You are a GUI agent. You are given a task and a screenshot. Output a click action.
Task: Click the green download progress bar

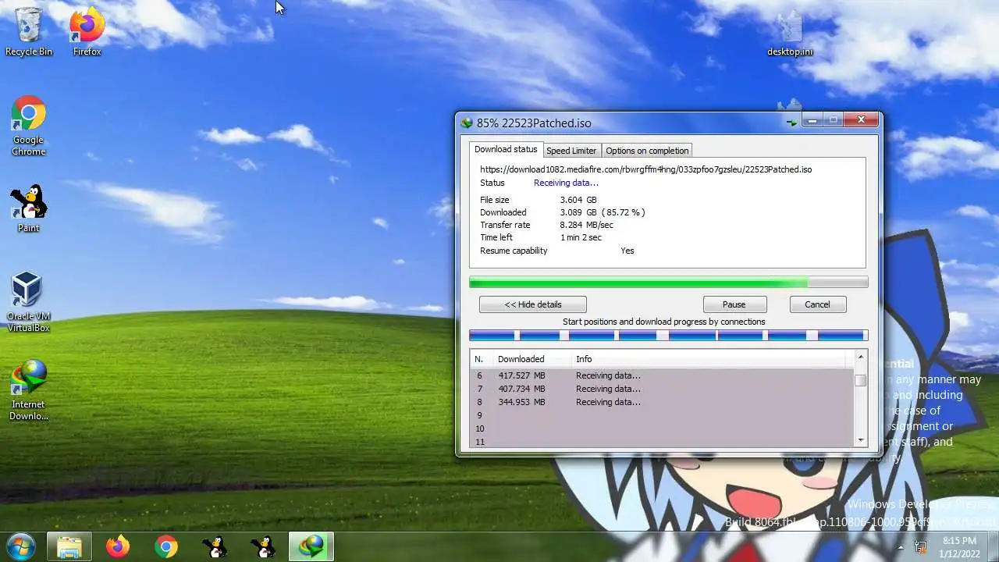[x=668, y=283]
